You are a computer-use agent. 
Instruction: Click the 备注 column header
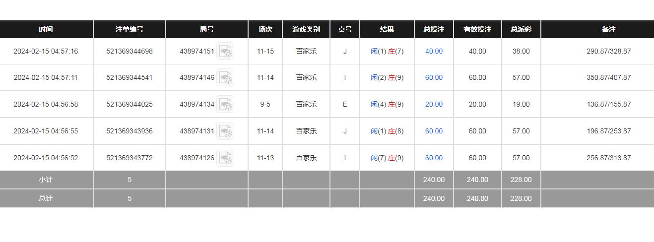(608, 29)
